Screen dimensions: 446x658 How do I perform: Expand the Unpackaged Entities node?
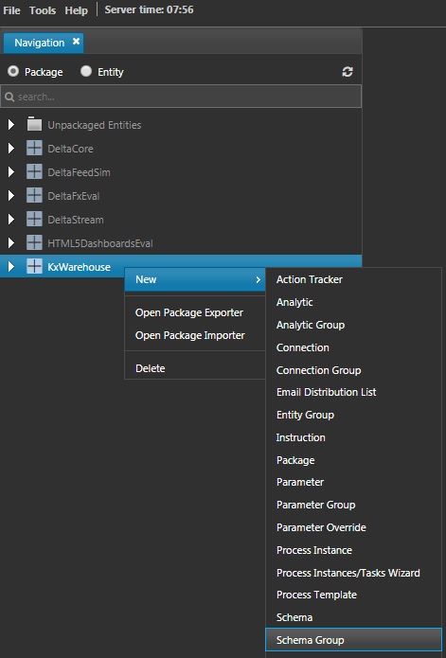pos(11,125)
